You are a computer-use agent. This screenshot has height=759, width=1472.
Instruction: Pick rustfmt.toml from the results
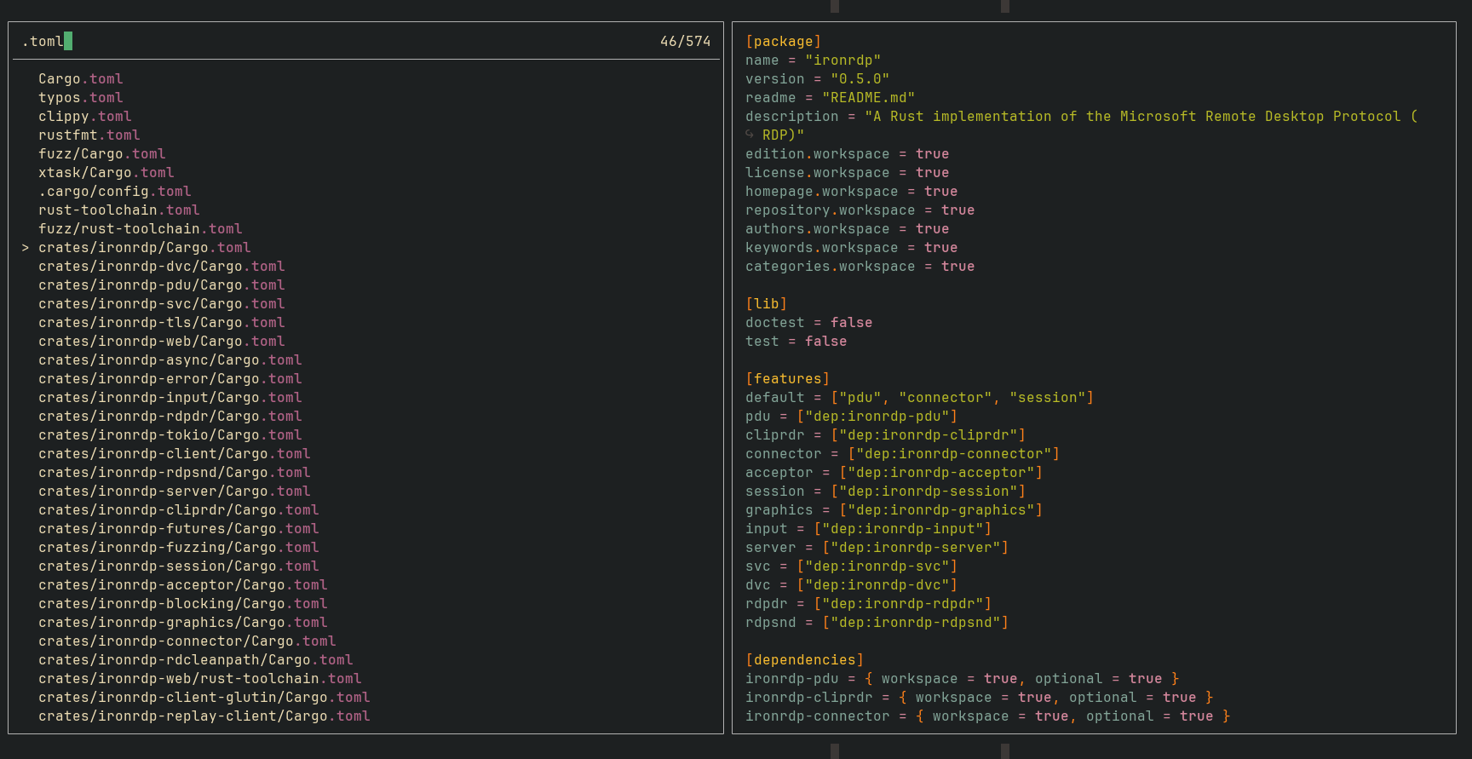coord(89,135)
